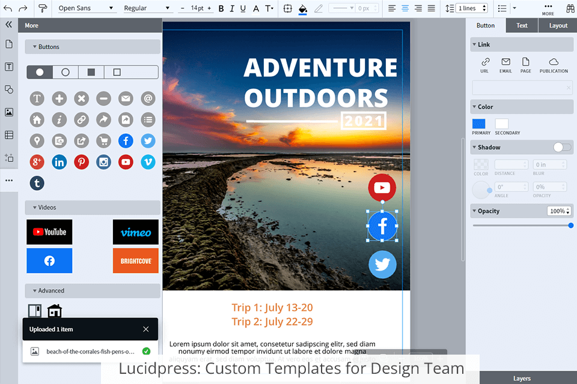
Task: Justify text alignment
Action: [432, 8]
